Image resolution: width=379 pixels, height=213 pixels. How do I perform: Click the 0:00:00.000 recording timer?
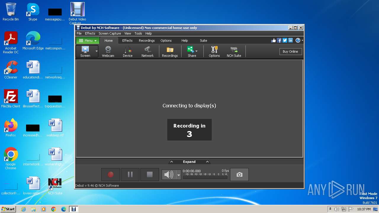(192, 171)
